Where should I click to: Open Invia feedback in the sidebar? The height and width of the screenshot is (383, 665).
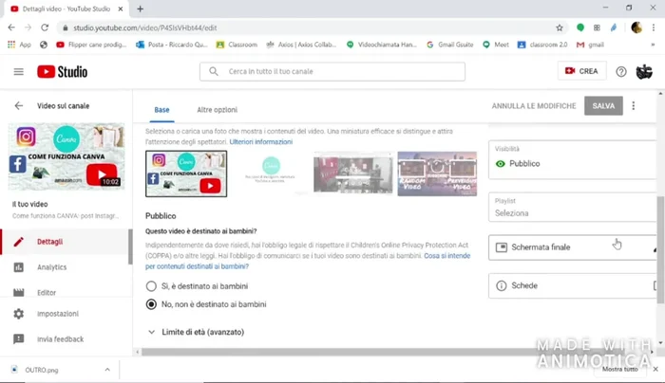pos(65,339)
